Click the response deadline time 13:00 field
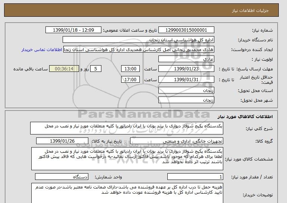 131,69
